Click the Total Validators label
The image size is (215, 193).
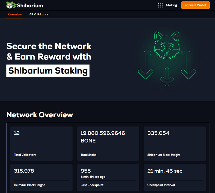click(25, 155)
